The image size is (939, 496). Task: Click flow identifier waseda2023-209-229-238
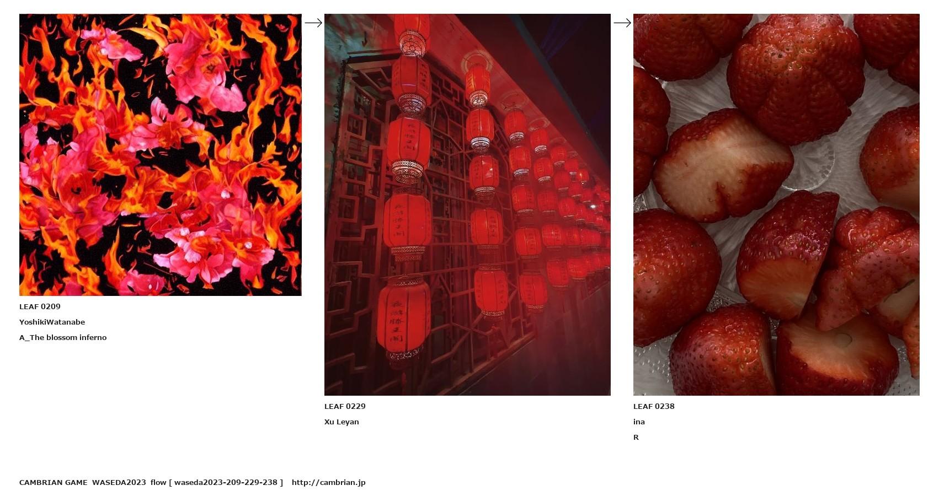(x=226, y=482)
